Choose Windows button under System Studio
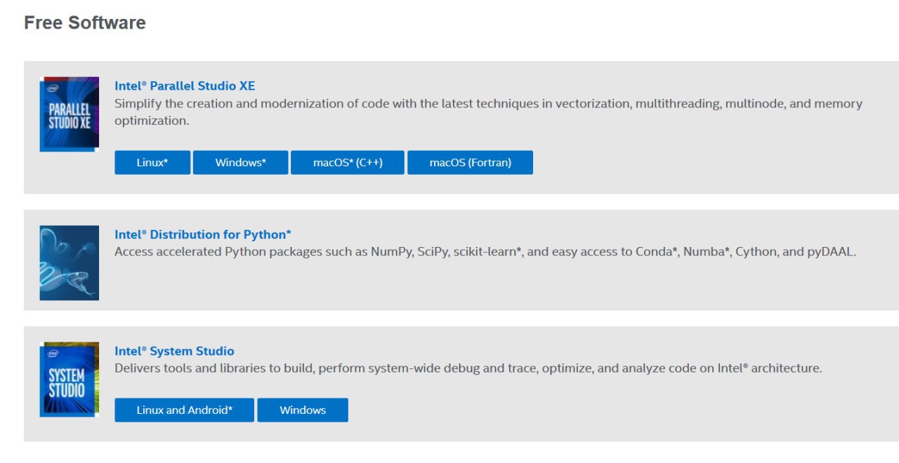This screenshot has height=463, width=899. click(x=303, y=410)
